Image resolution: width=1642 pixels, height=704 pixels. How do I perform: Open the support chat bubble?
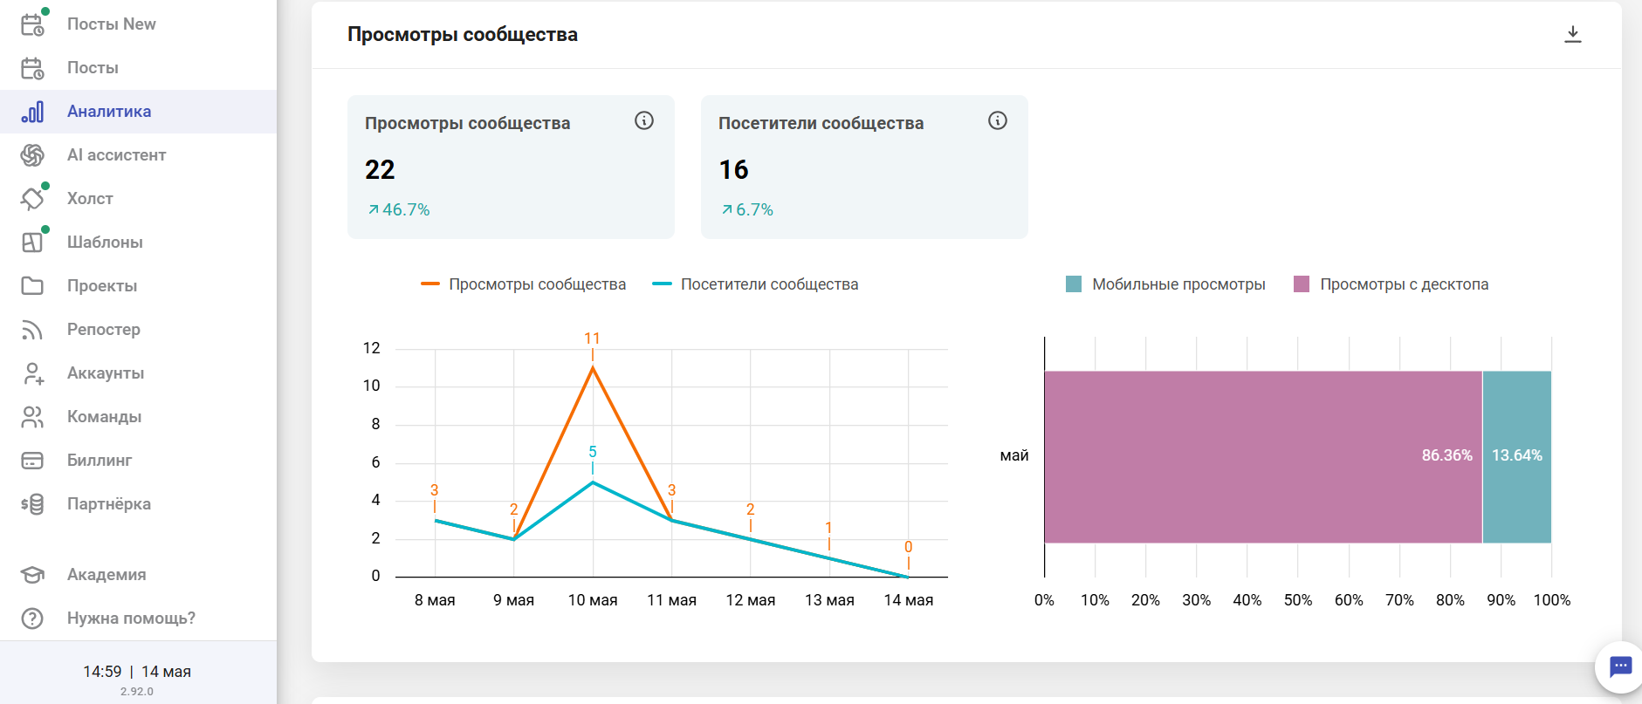point(1620,667)
